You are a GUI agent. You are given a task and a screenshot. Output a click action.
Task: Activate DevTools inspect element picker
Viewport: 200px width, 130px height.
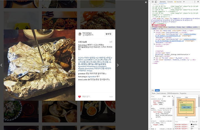tap(153, 2)
